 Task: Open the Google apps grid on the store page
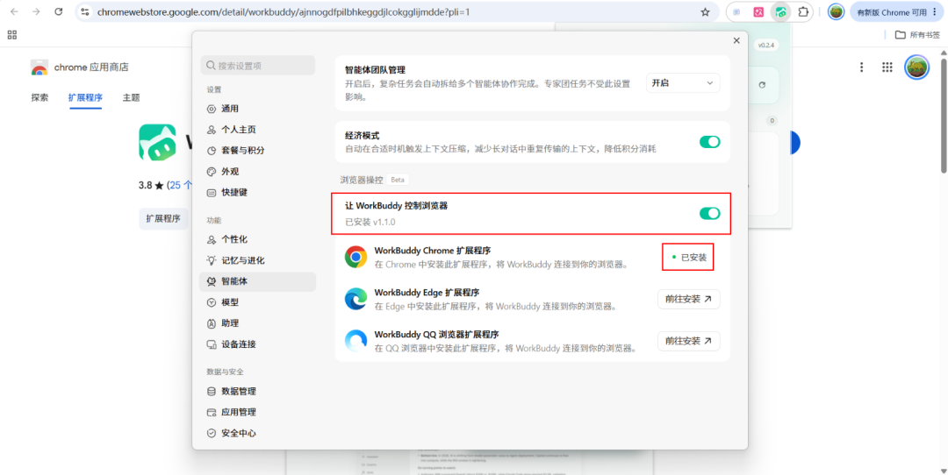[887, 67]
